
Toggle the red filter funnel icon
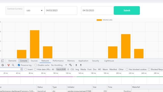(8, 65)
